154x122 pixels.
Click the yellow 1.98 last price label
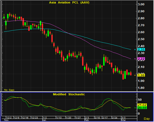[x=141, y=75]
